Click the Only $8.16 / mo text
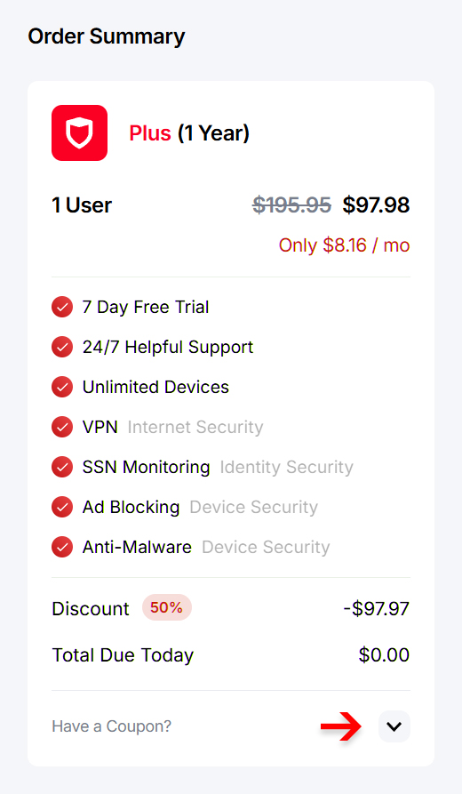Screen dimensions: 462x794 pos(344,245)
